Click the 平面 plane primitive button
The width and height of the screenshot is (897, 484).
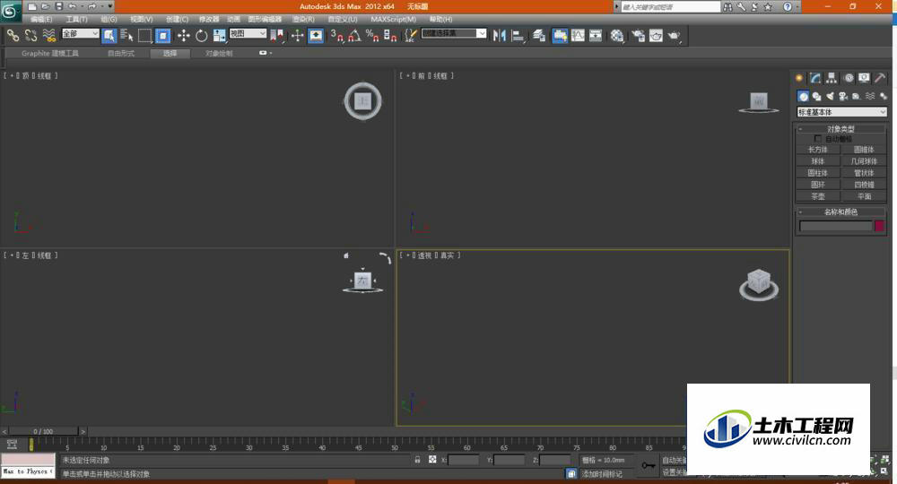864,196
